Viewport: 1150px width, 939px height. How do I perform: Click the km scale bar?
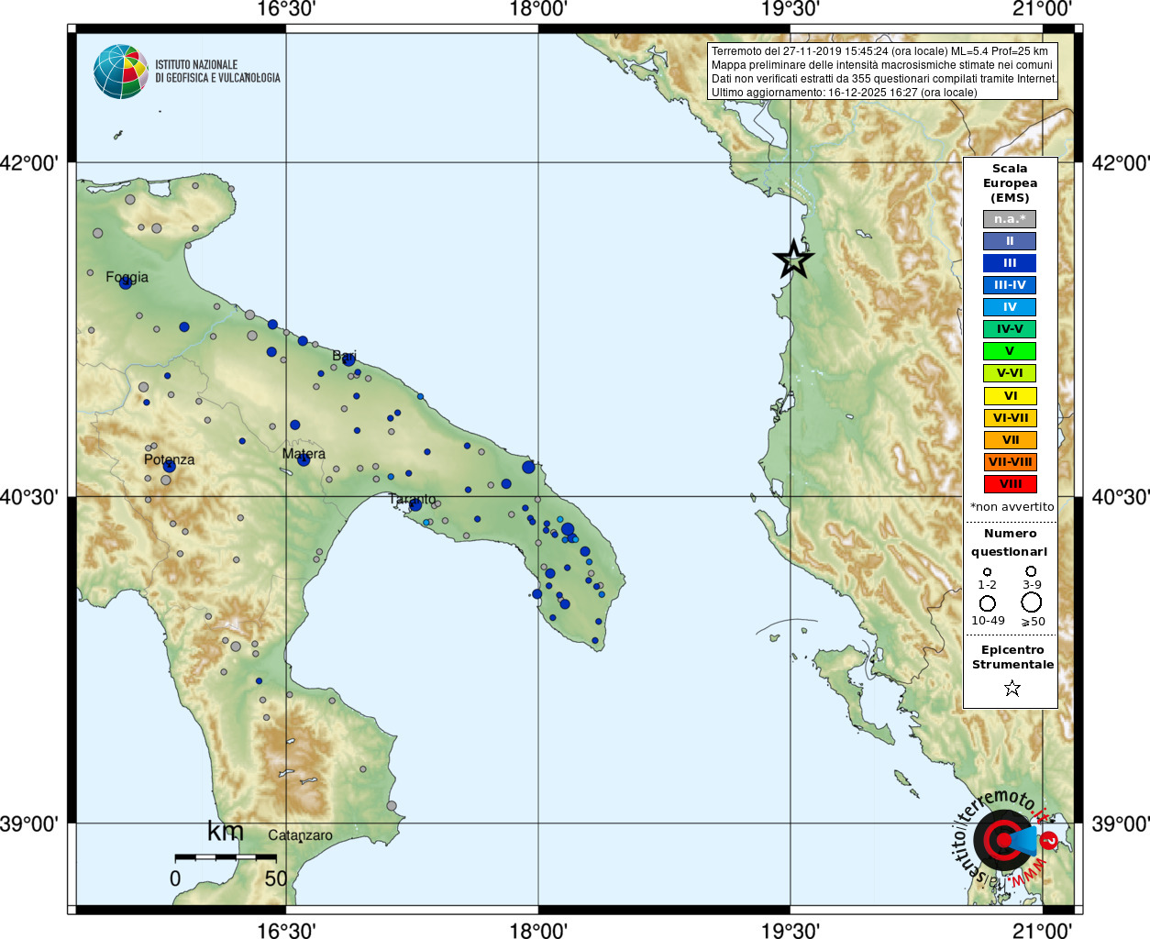point(226,856)
